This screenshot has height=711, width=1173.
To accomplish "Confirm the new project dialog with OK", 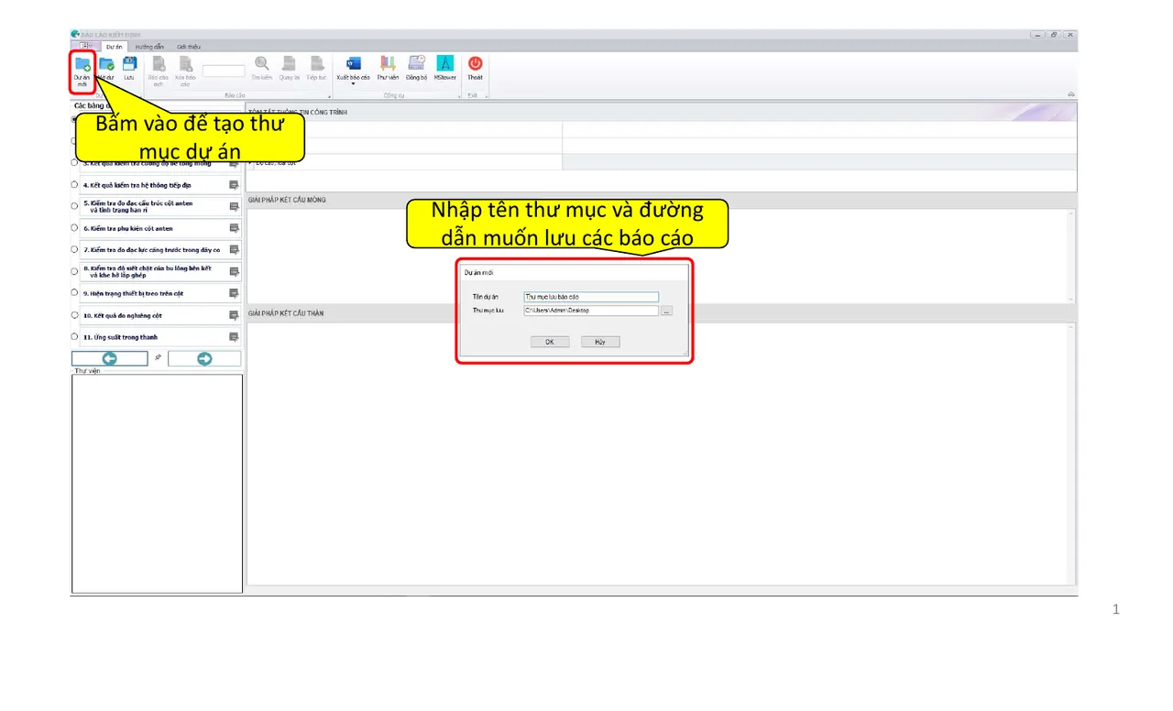I will [550, 342].
